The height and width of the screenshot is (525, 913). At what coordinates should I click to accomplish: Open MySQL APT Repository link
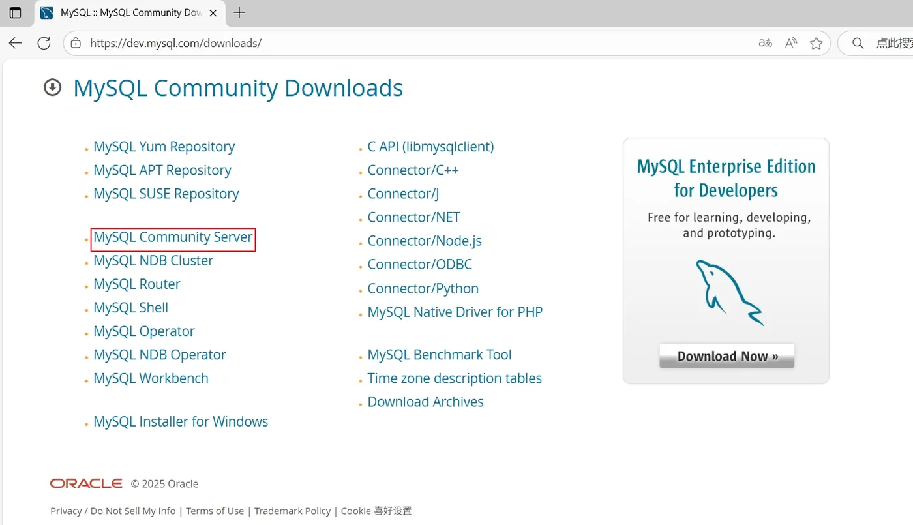pos(162,170)
